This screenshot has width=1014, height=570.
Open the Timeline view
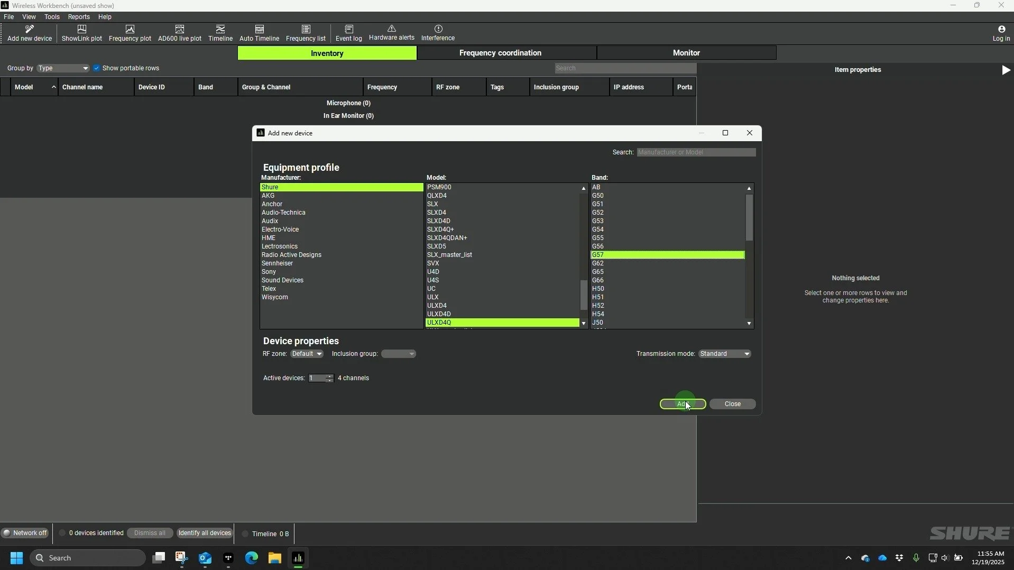tap(220, 33)
